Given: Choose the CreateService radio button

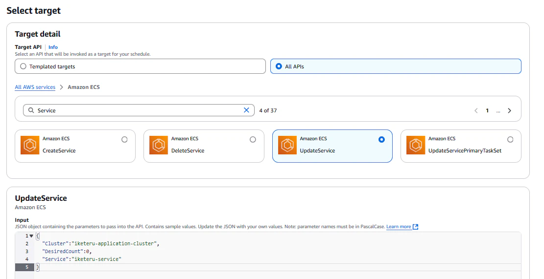Looking at the screenshot, I should click(124, 140).
